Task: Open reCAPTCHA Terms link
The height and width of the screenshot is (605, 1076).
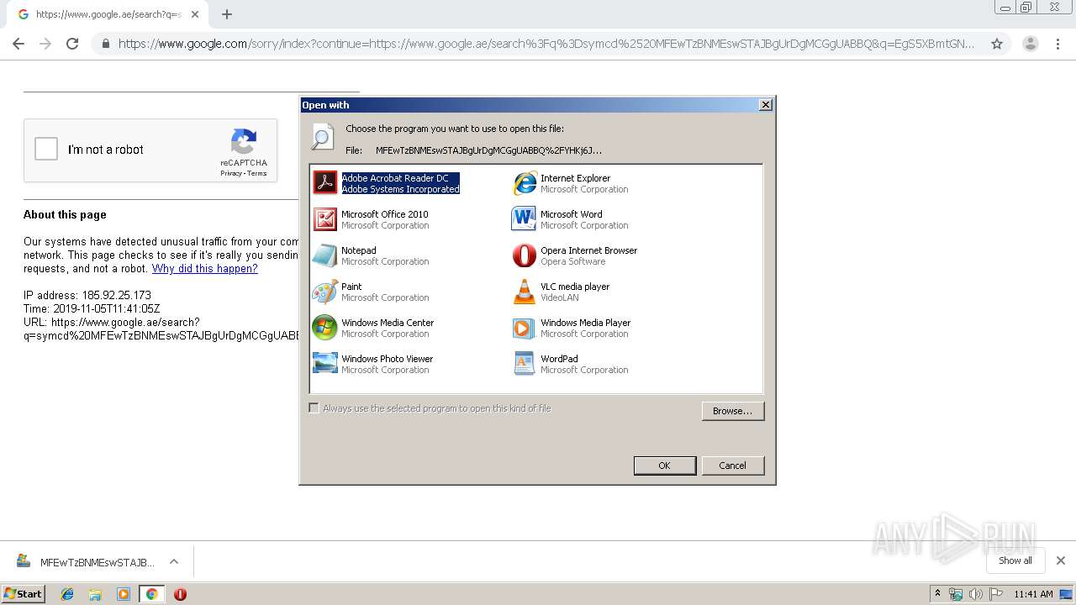Action: tap(257, 174)
